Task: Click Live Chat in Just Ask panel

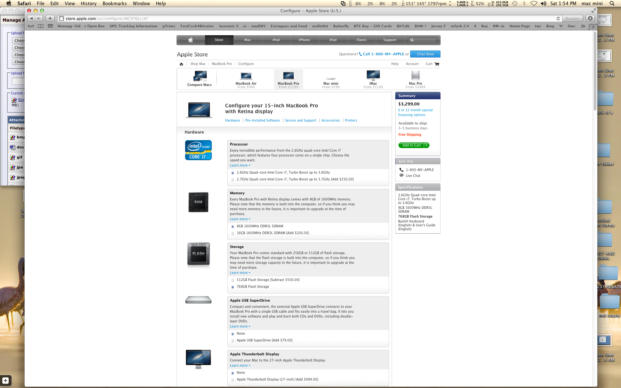Action: tap(413, 176)
